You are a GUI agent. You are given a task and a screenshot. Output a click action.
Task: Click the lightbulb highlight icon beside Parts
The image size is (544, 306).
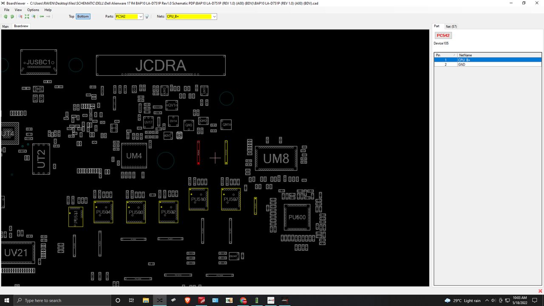pyautogui.click(x=147, y=17)
